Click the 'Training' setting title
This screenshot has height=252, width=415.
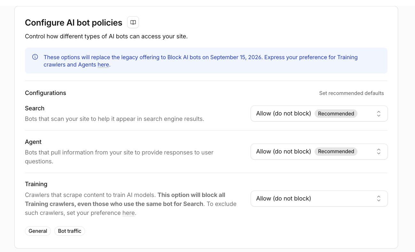[x=36, y=184]
